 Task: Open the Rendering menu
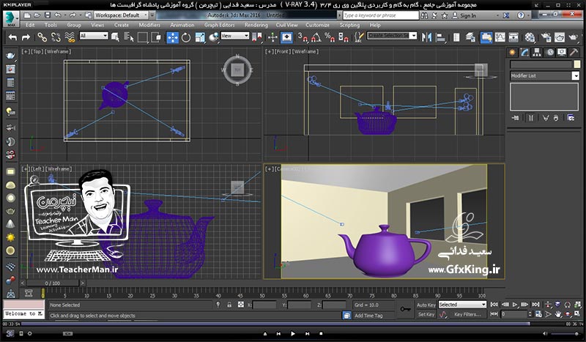click(256, 25)
